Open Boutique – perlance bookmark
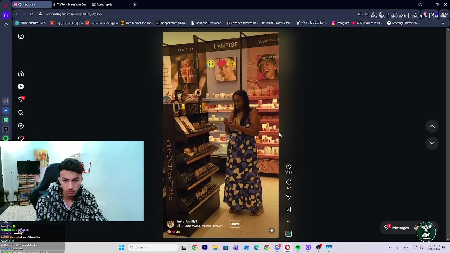Screen dimensions: 450x253 click(x=207, y=23)
